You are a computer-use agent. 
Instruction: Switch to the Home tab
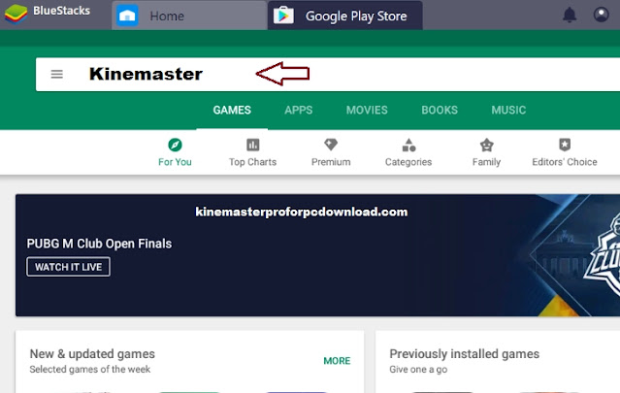[x=189, y=16]
